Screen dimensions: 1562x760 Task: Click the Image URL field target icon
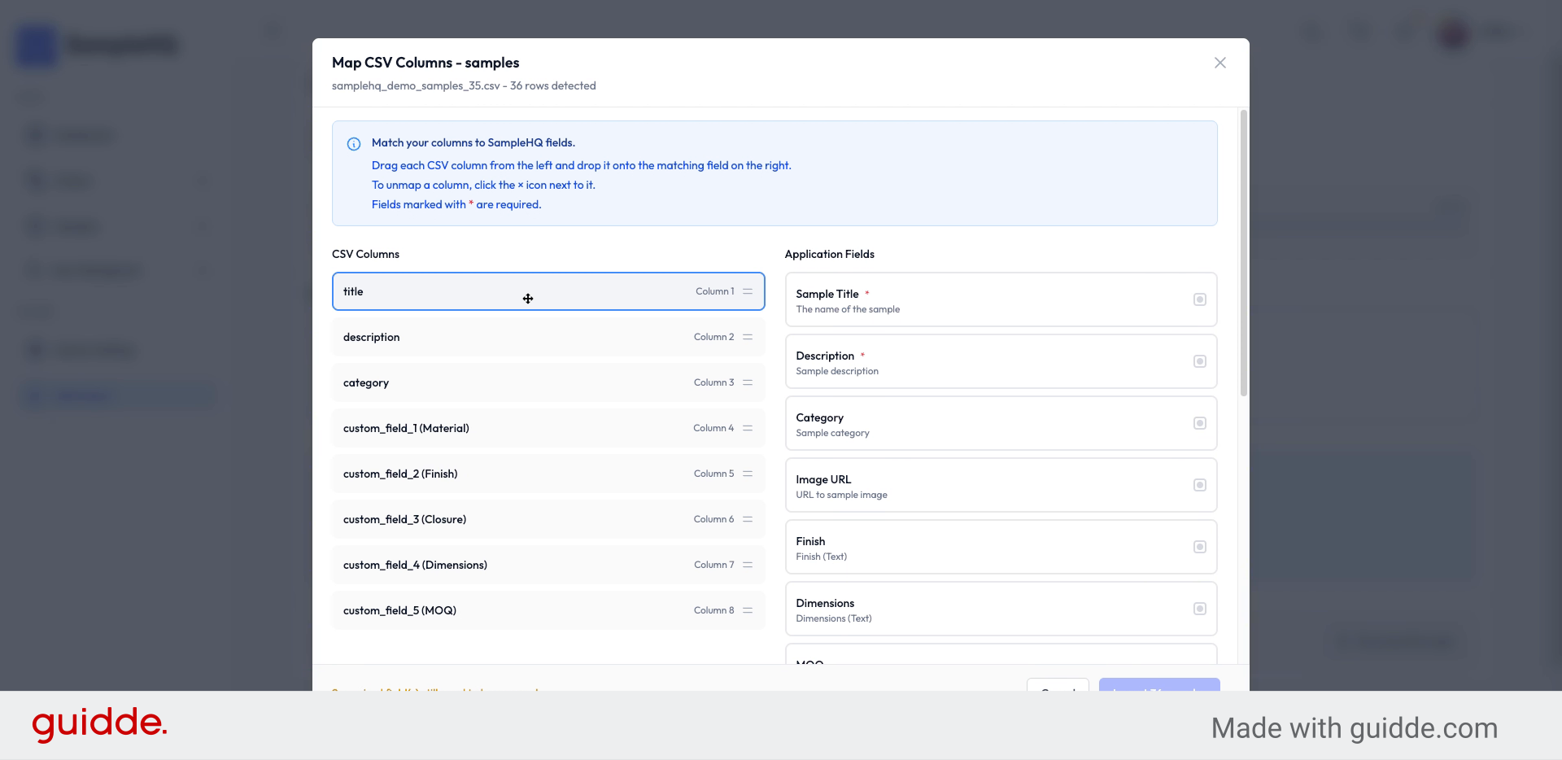(1199, 485)
